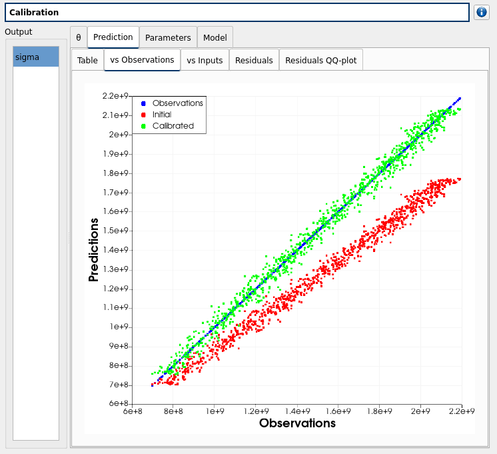Click the Observations legend label
The height and width of the screenshot is (454, 497).
[177, 103]
